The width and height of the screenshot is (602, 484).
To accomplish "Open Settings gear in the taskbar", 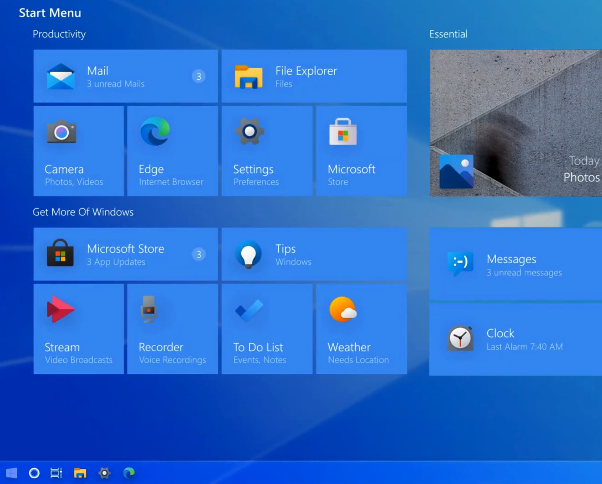I will (104, 473).
